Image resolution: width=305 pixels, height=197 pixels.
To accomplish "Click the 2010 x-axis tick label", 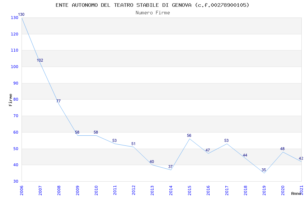I will tap(96, 190).
